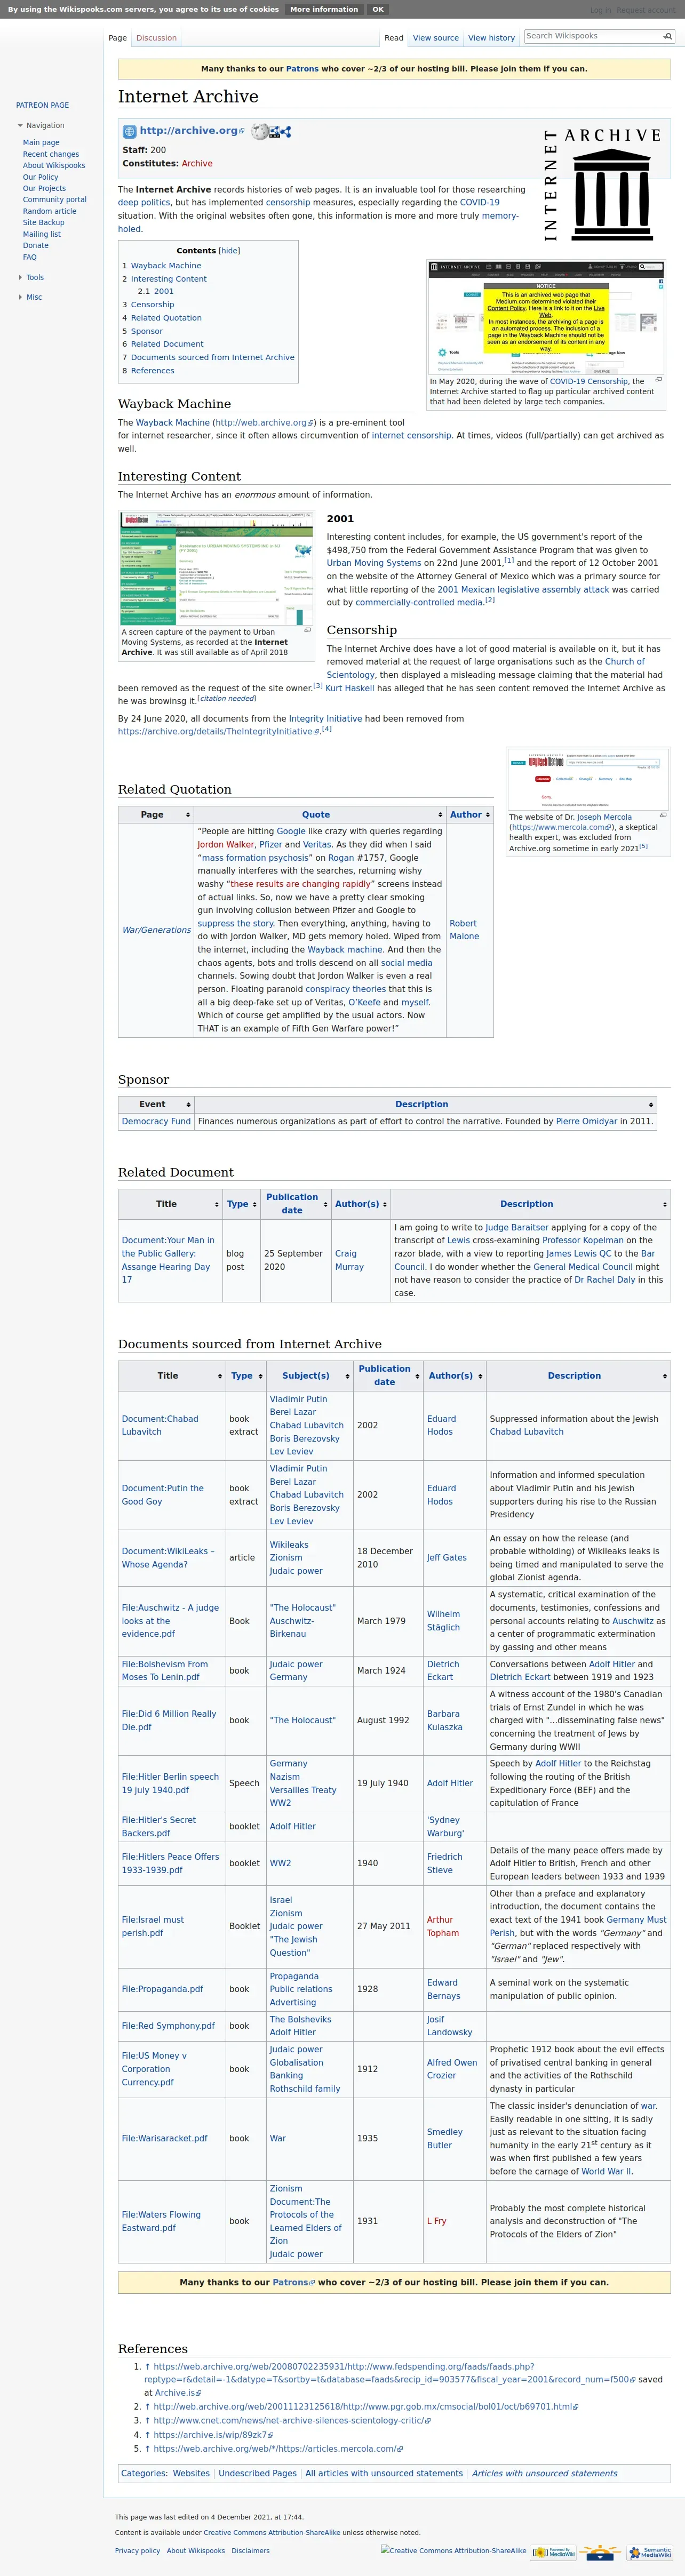Viewport: 685px width, 2576px height.
Task: Jump to 2001 subsection in contents
Action: pos(163,292)
